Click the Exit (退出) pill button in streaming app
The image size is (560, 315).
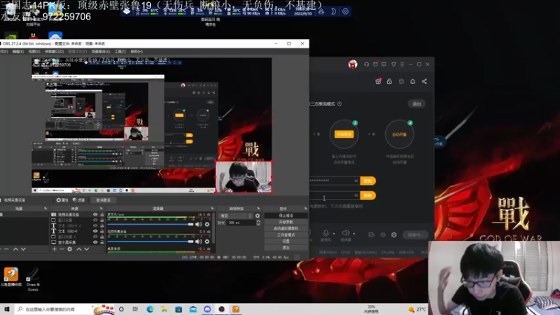coord(416,104)
